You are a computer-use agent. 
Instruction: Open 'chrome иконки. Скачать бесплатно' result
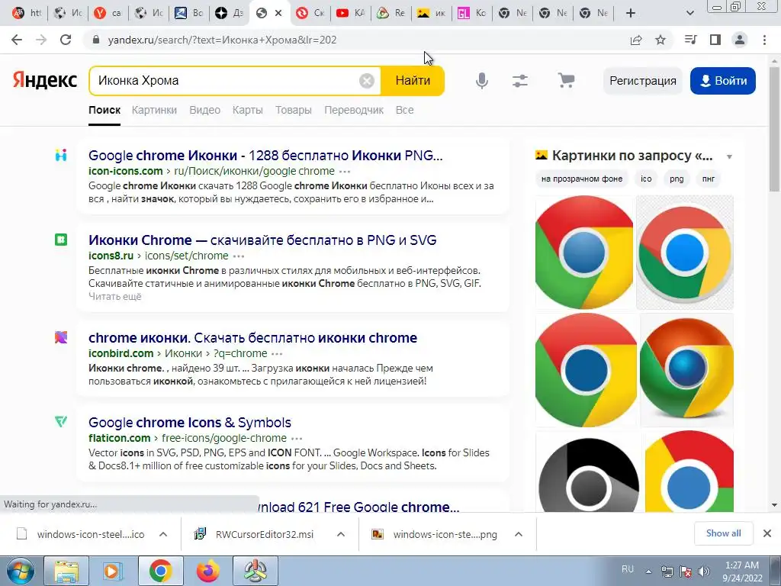[x=252, y=338]
